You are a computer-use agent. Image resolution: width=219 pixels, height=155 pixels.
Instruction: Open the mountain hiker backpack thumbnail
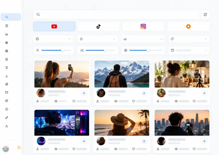[x=122, y=74]
